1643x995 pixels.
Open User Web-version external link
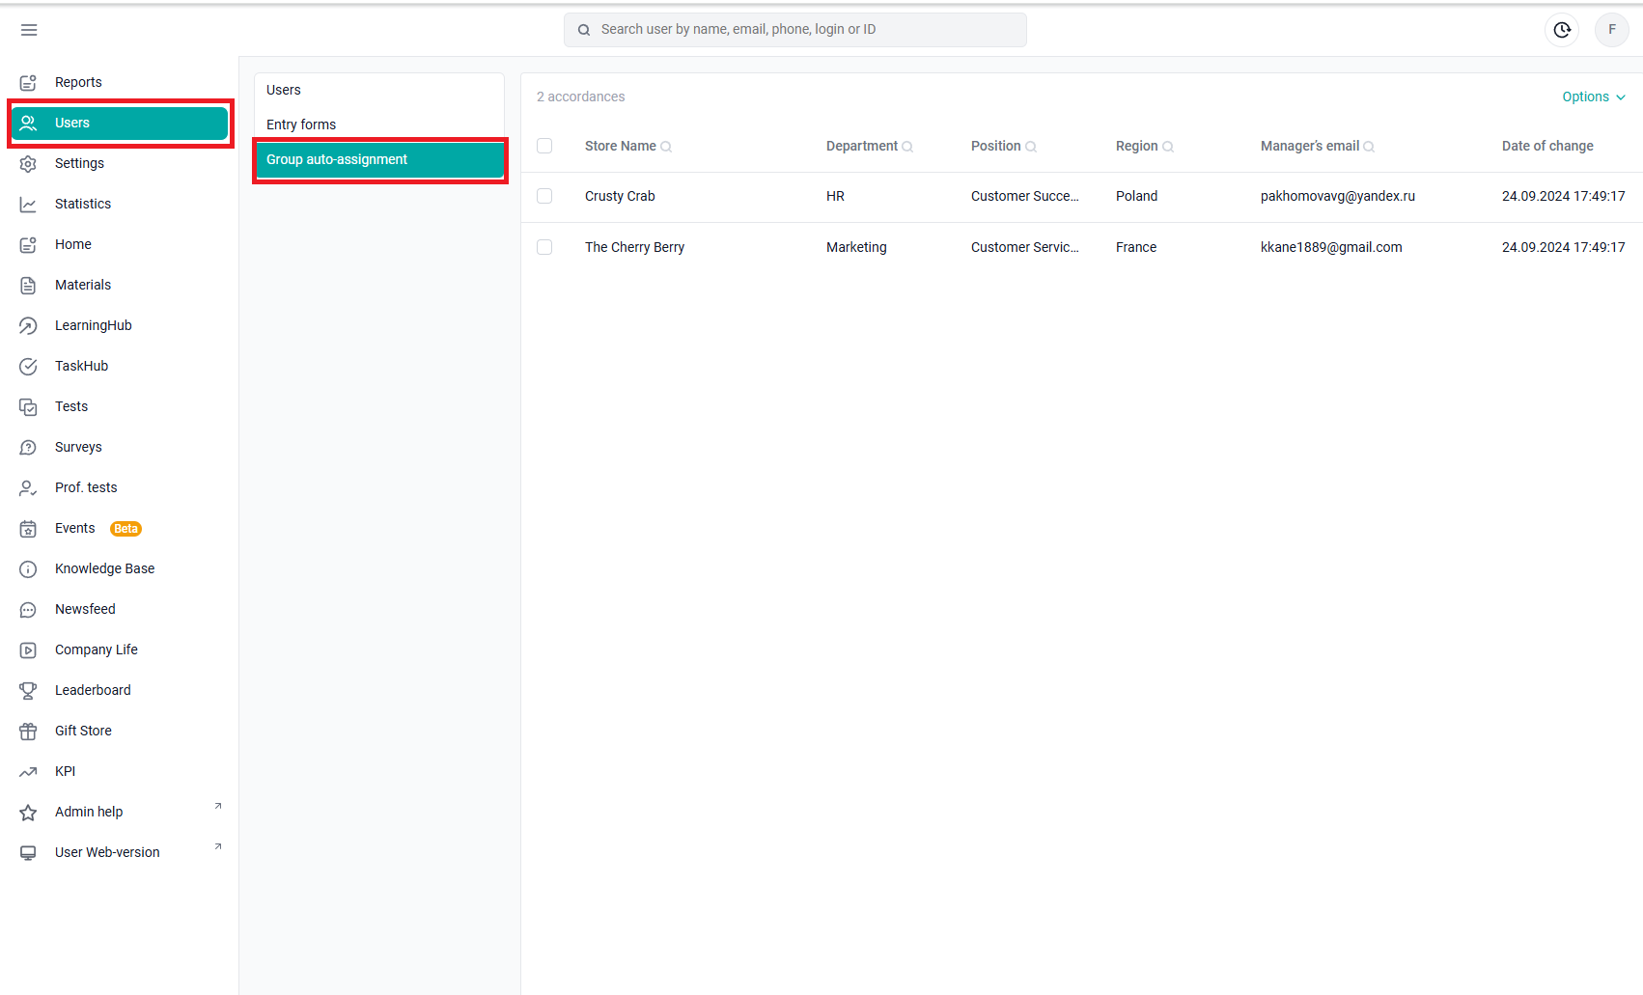tap(218, 846)
